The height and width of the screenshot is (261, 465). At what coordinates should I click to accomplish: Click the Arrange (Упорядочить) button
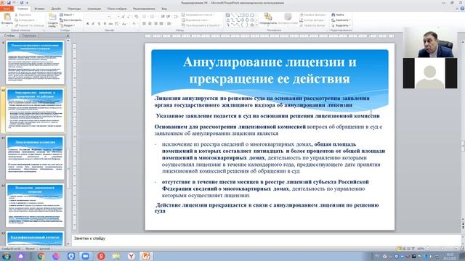tap(268, 19)
